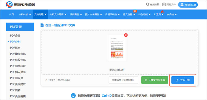Go to the 首页 menu item
Image resolution: width=207 pixels, height=100 pixels.
coord(12,15)
